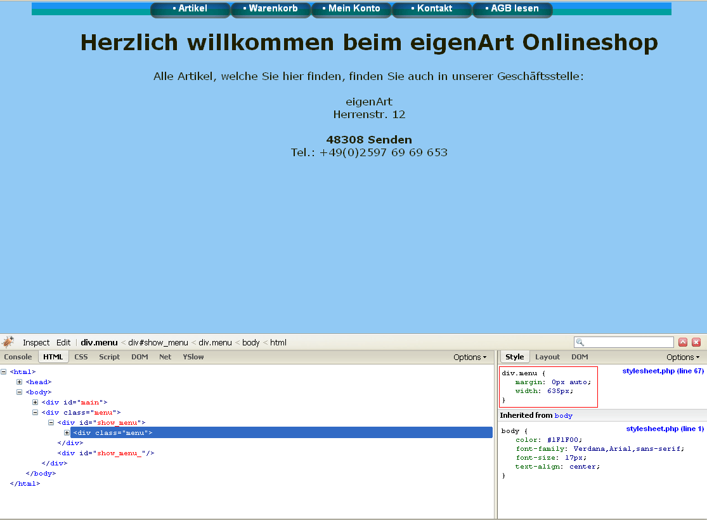Open the HTML panel Options dropdown

coord(470,357)
